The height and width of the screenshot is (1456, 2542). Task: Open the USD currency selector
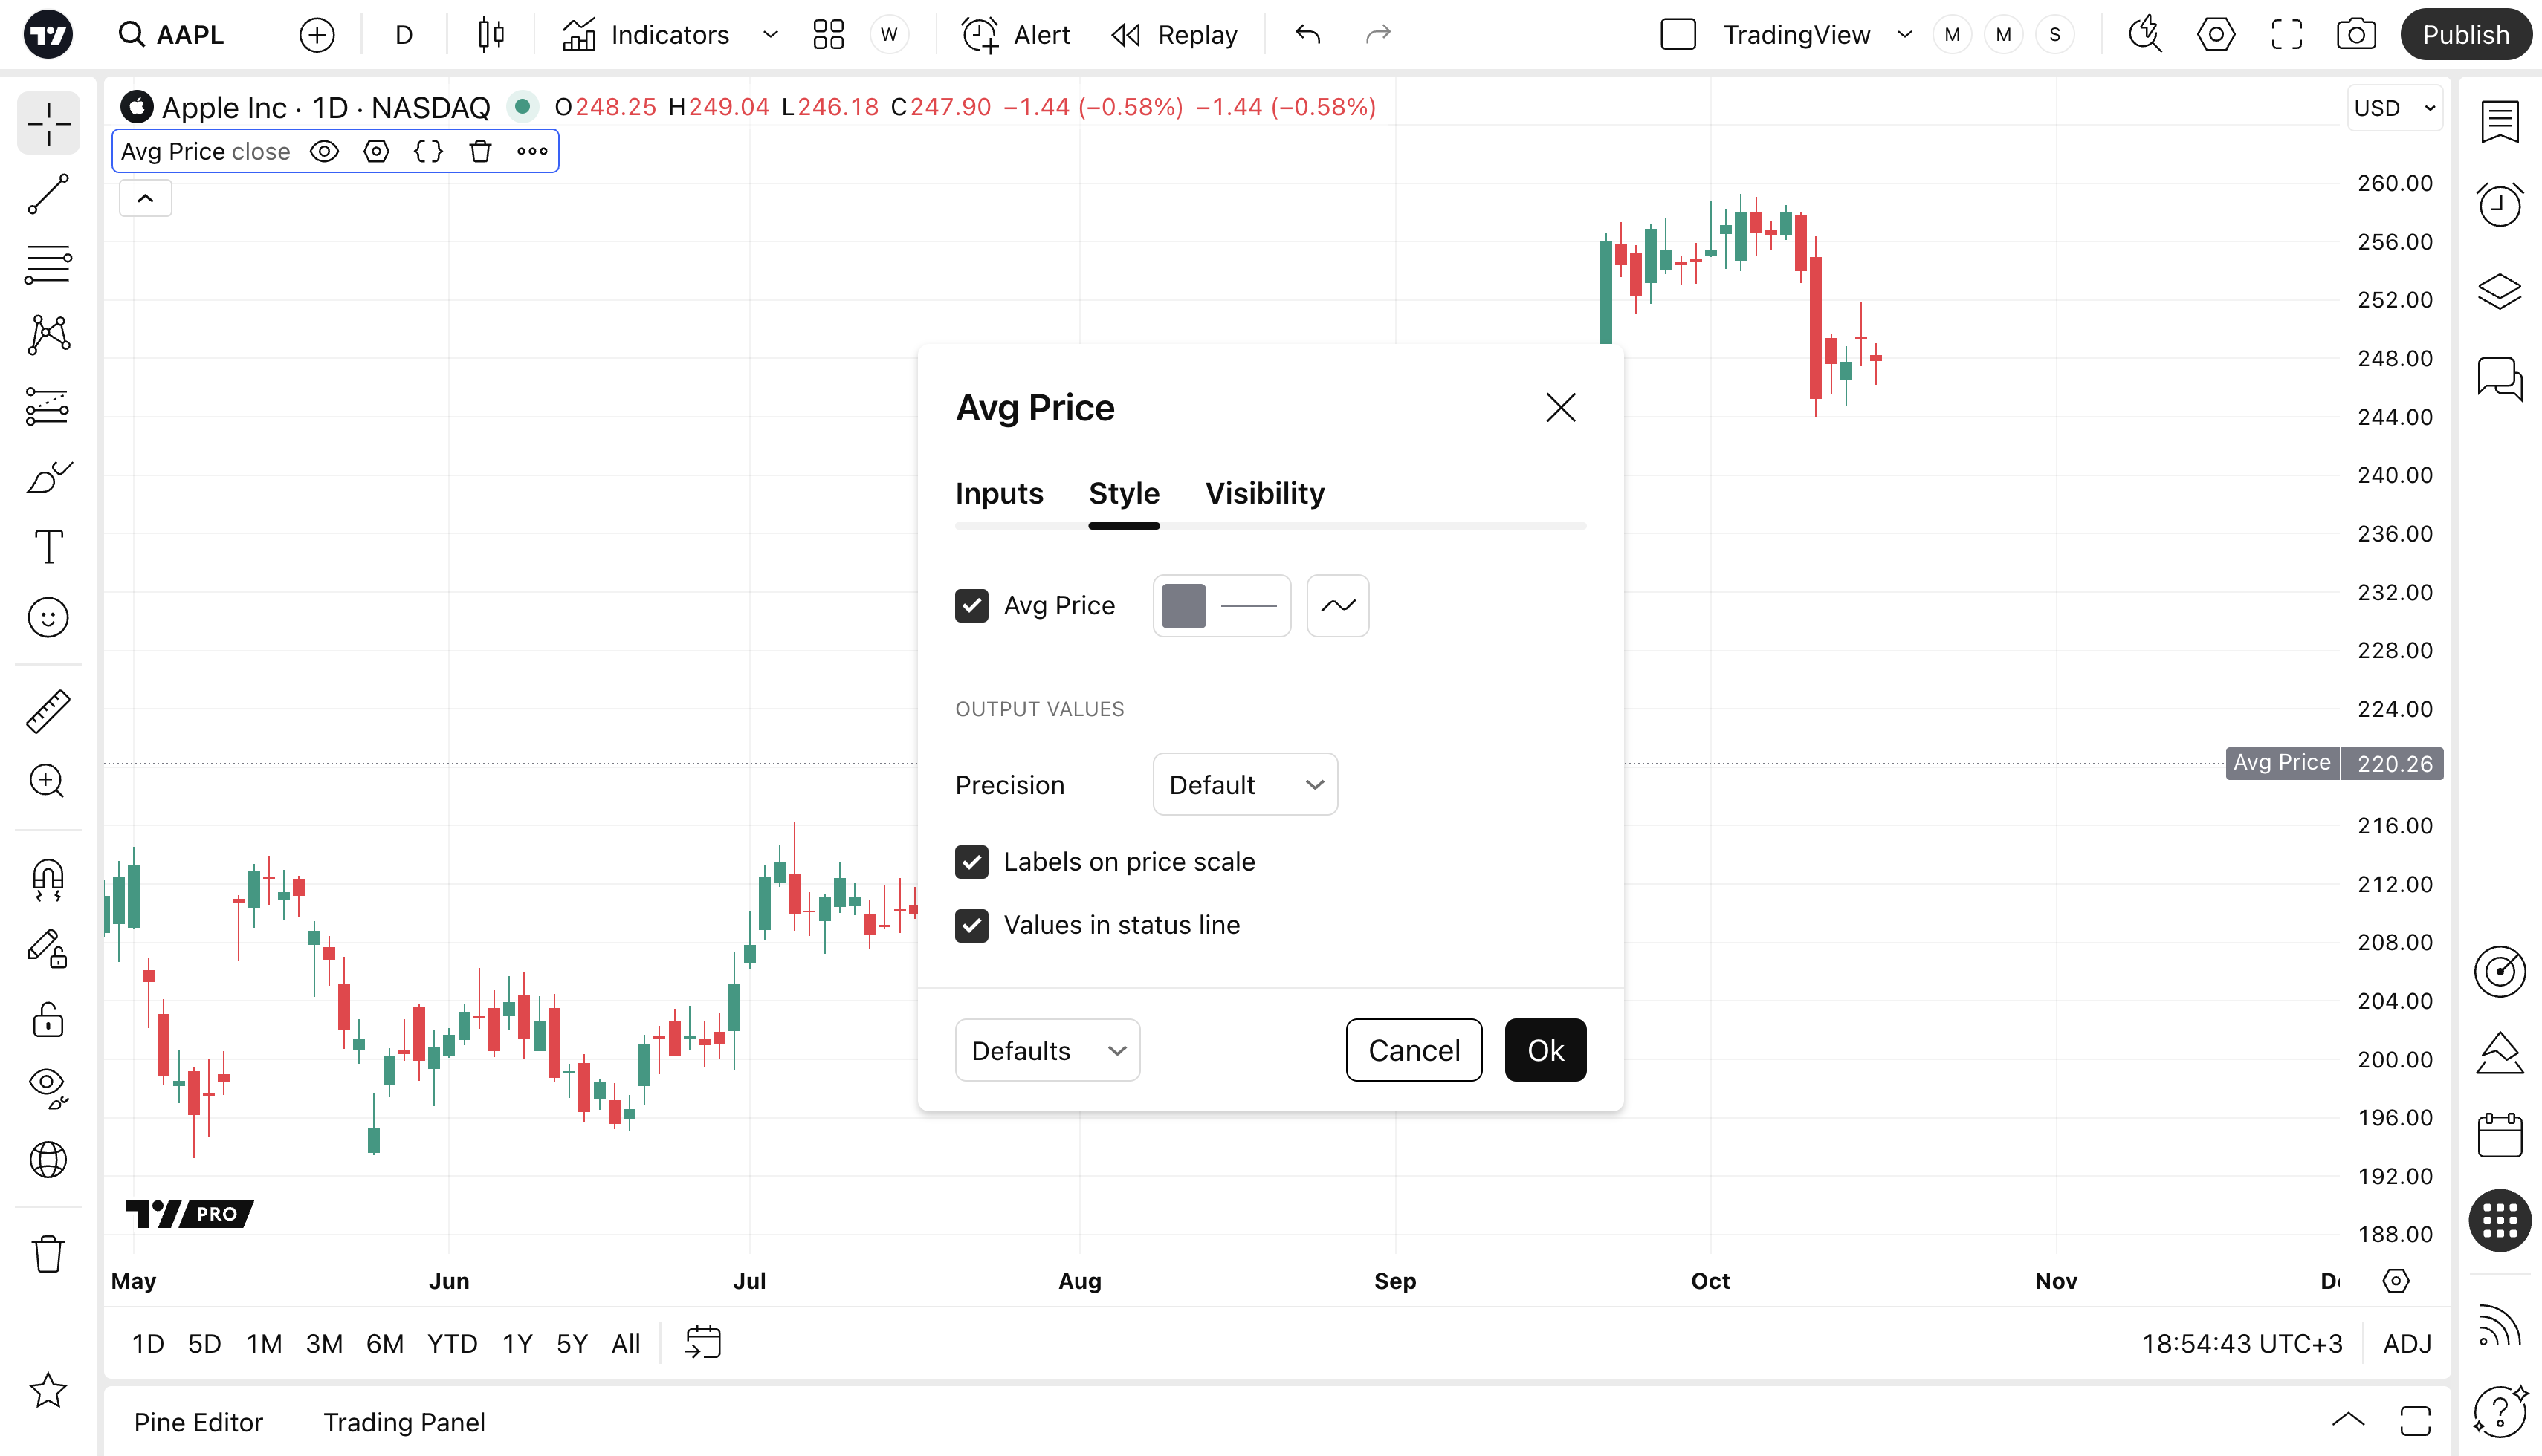pyautogui.click(x=2394, y=108)
